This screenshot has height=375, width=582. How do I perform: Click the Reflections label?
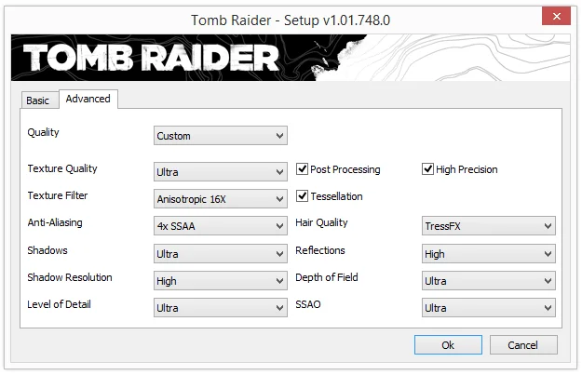[x=320, y=250]
